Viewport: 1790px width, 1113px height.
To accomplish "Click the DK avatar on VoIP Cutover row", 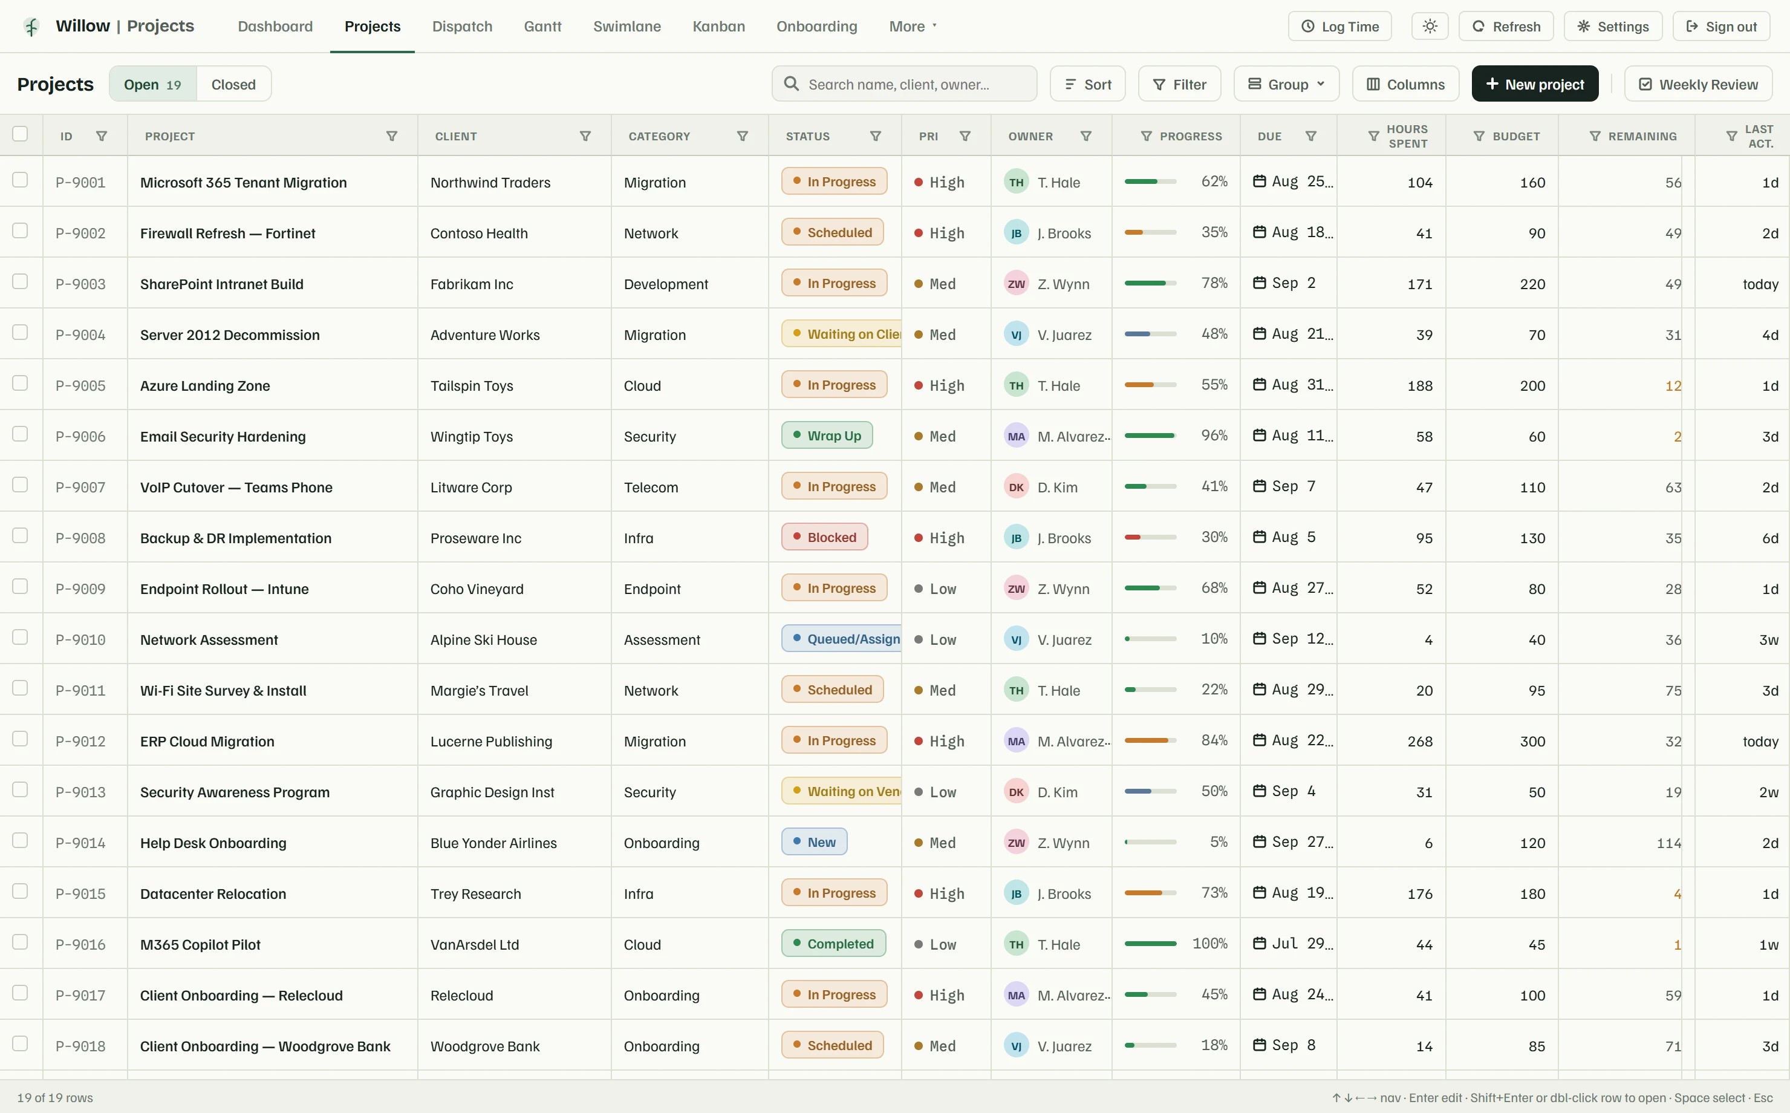I will (1016, 486).
